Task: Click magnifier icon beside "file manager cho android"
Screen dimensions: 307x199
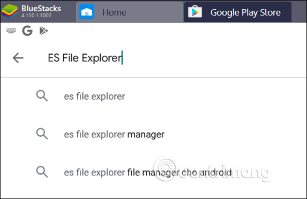Action: point(42,172)
